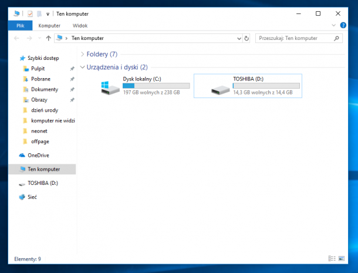Switch to details view in status bar
The width and height of the screenshot is (358, 273).
(x=332, y=258)
